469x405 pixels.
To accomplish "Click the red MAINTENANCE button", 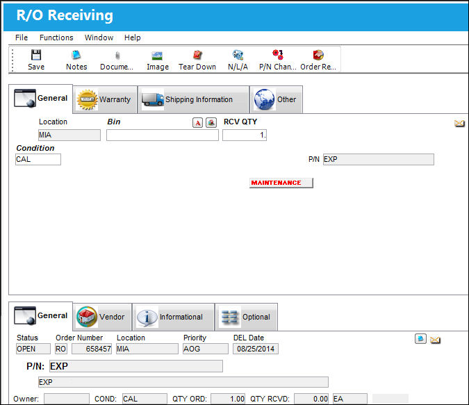I will pos(281,183).
